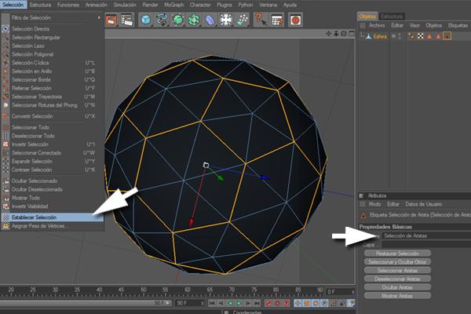
Task: Open the particle emitter toolbar icon
Action: click(x=242, y=20)
